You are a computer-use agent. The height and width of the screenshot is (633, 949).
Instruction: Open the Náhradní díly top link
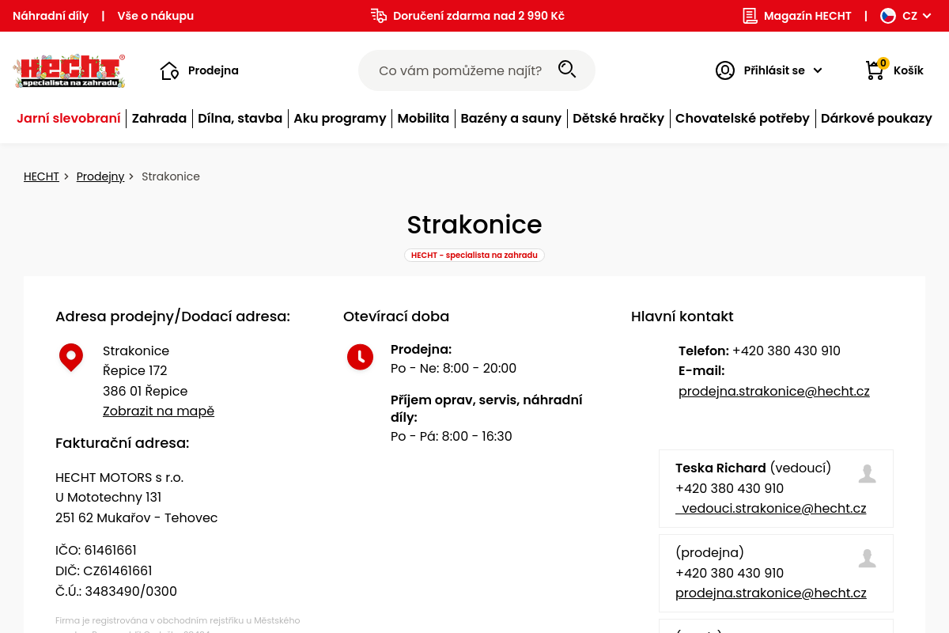51,16
